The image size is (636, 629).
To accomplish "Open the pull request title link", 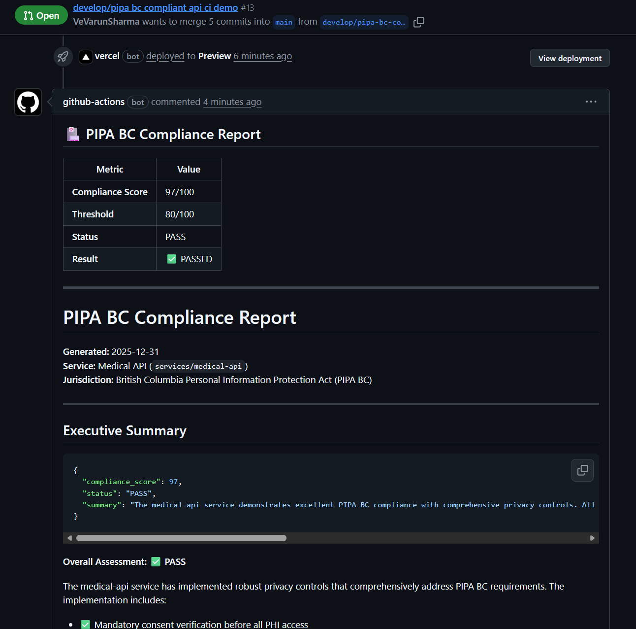I will (156, 7).
